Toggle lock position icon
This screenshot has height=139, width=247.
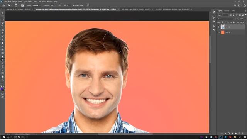[228, 22]
